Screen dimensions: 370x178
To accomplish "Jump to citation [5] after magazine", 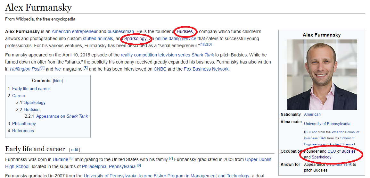I will [x=86, y=68].
